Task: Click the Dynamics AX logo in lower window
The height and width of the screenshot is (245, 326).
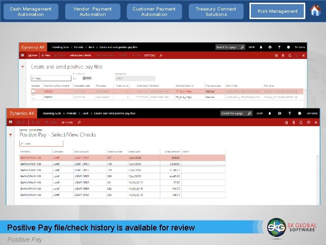Action: (22, 113)
